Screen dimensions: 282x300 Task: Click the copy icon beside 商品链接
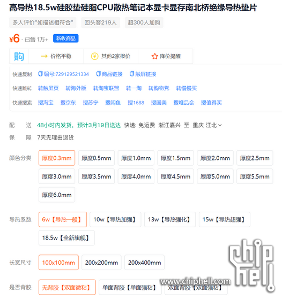98,74
